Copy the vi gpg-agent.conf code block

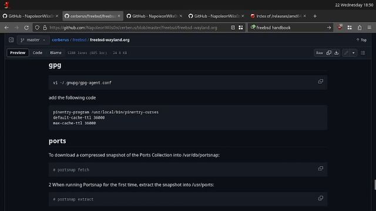[320, 81]
